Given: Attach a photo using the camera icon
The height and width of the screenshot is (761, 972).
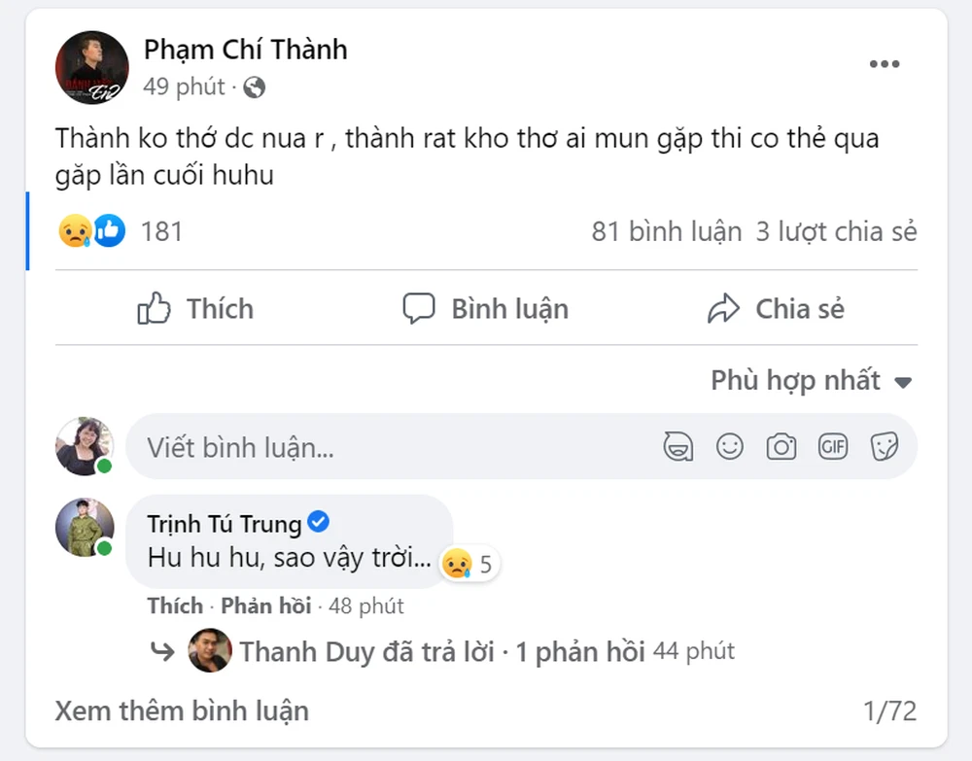Looking at the screenshot, I should pos(781,447).
